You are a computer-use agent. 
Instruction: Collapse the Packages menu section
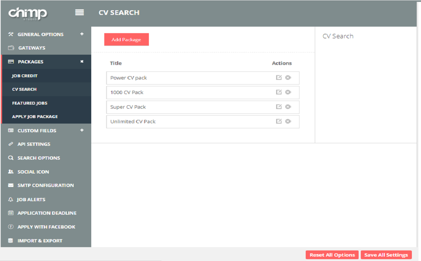[82, 62]
